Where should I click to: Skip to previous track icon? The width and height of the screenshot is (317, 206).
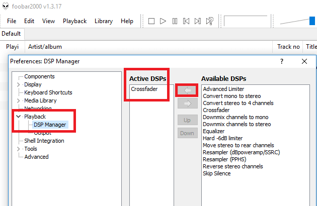186,21
